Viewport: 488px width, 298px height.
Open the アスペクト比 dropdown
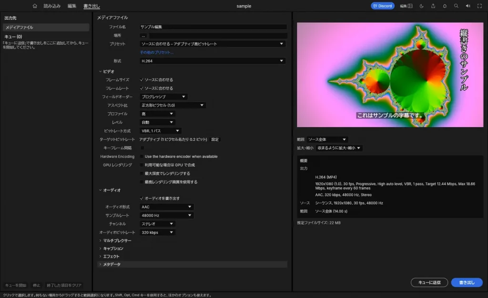pyautogui.click(x=173, y=105)
